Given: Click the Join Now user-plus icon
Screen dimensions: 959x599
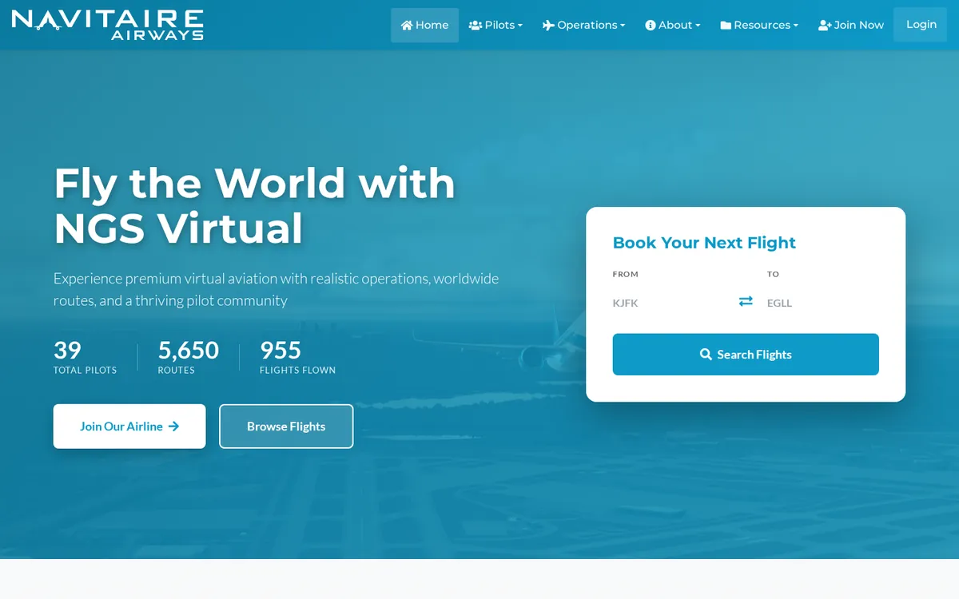Looking at the screenshot, I should [825, 26].
